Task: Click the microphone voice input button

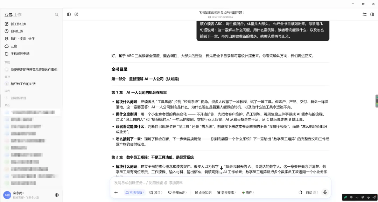Action: tap(325, 192)
